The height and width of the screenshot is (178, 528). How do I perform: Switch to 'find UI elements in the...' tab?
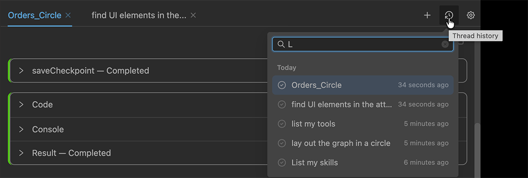pyautogui.click(x=139, y=15)
